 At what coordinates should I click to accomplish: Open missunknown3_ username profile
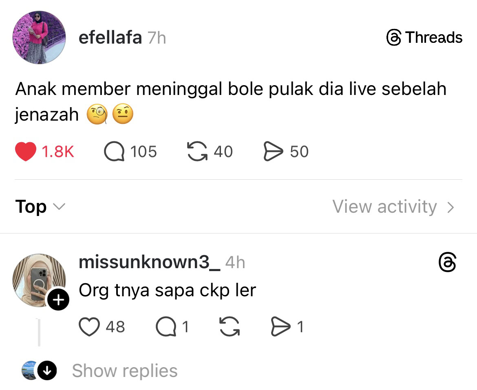149,262
